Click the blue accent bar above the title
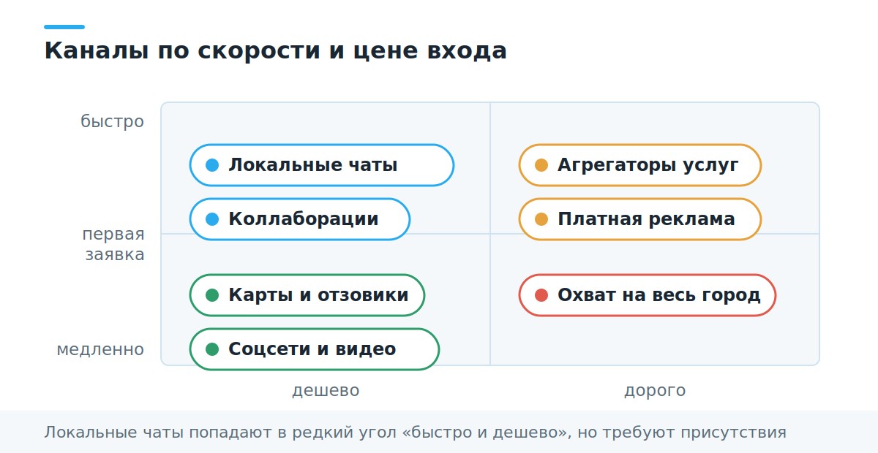The width and height of the screenshot is (878, 453). pyautogui.click(x=64, y=27)
